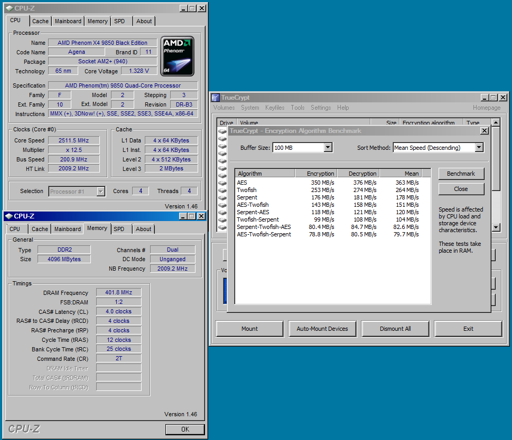Select Cache tab in lower CPU-Z window
512x440 pixels.
(40, 229)
